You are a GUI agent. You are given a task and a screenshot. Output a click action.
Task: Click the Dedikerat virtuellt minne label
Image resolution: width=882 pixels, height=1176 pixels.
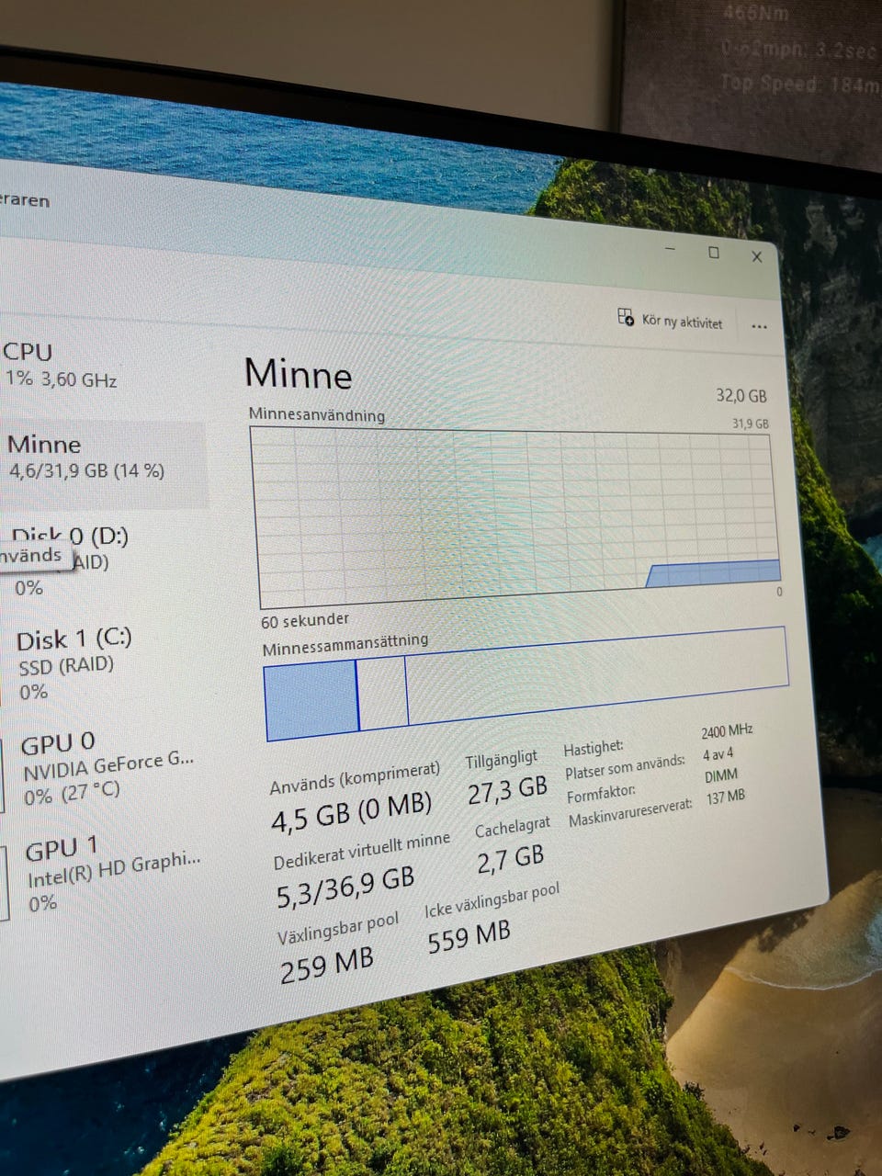pos(362,851)
